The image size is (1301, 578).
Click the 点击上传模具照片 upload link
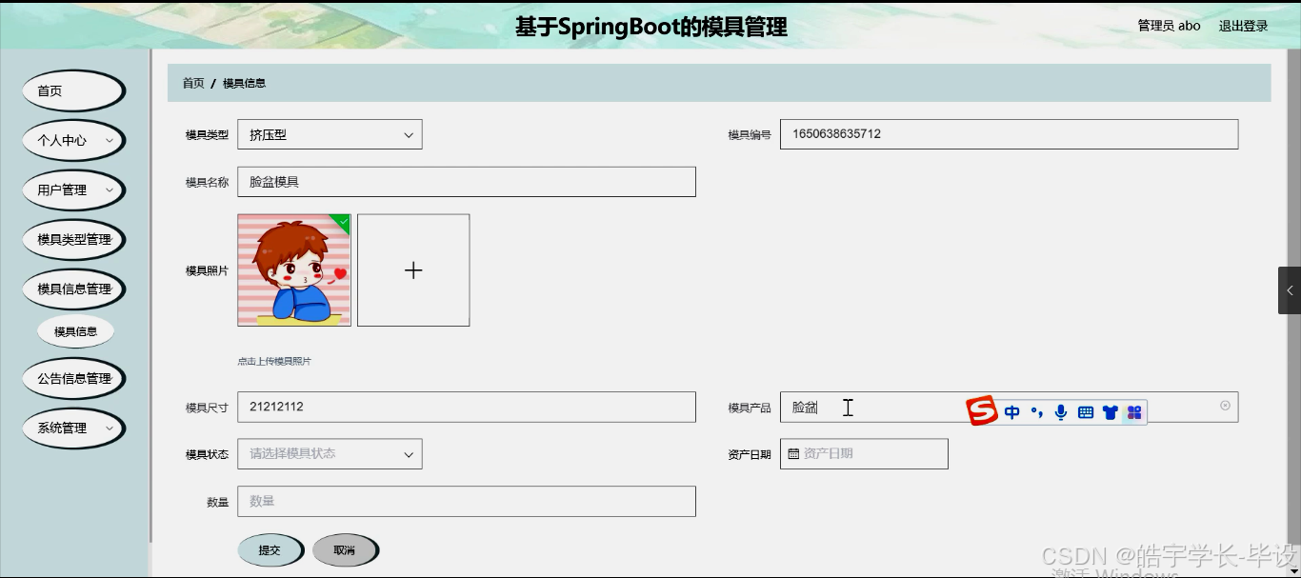(275, 361)
